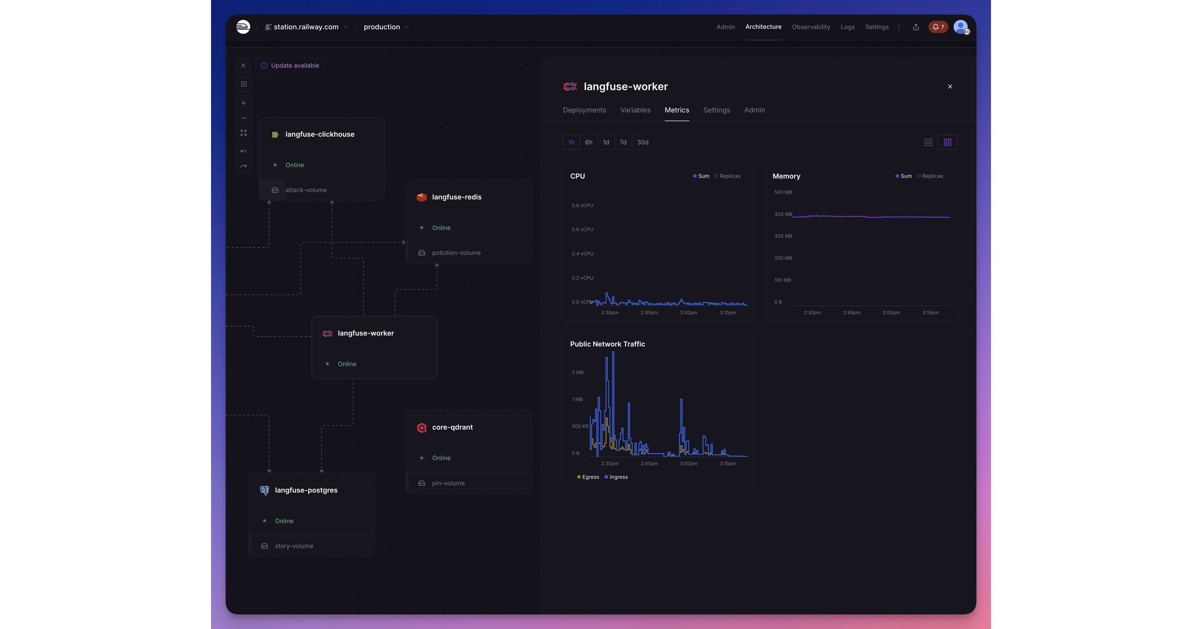Click the pin-volume label

tap(448, 484)
